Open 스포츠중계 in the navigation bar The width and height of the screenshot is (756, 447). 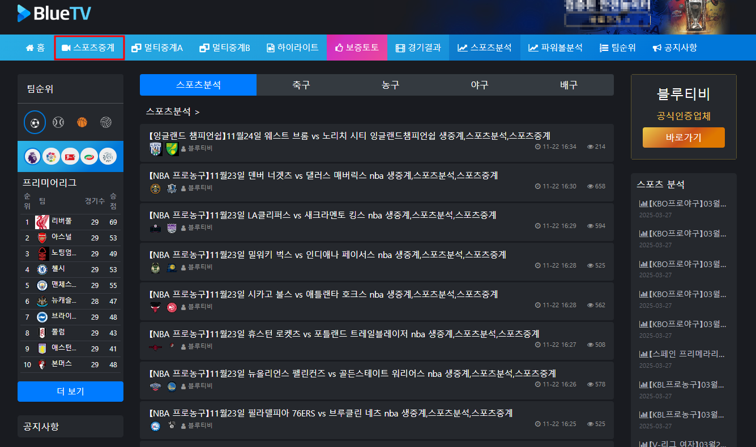click(x=88, y=48)
